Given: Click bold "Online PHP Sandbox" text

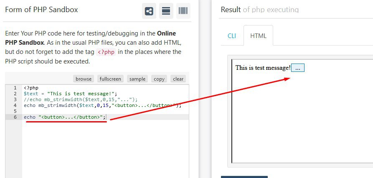Looking at the screenshot, I should 90,38.
